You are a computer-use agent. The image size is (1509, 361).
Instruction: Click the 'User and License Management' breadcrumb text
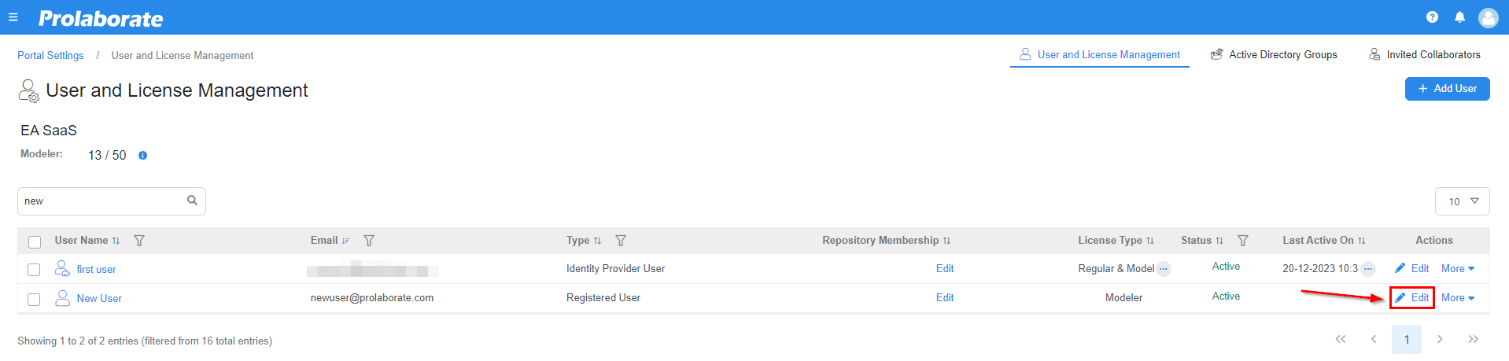coord(183,56)
